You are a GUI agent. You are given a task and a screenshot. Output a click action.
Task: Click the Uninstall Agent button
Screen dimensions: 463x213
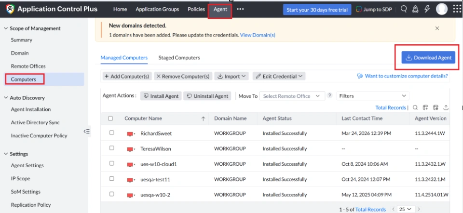(x=207, y=96)
